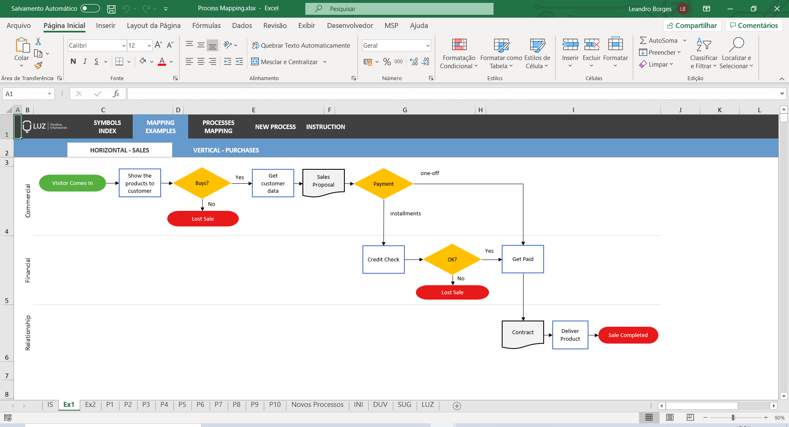Open the Fórmulas ribbon tab
The image size is (789, 427).
pyautogui.click(x=206, y=25)
